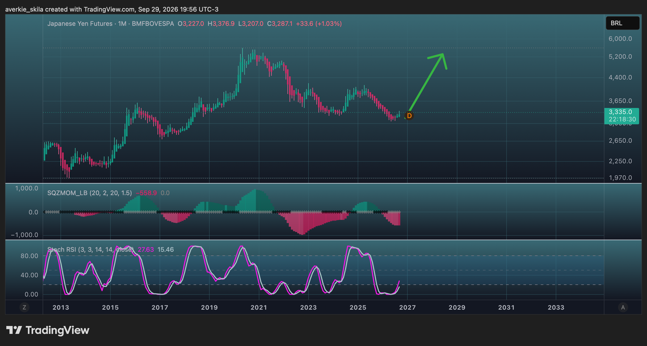Viewport: 647px width, 346px height.
Task: Click the 40.00 Stoch RSI scale label
Action: [29, 275]
